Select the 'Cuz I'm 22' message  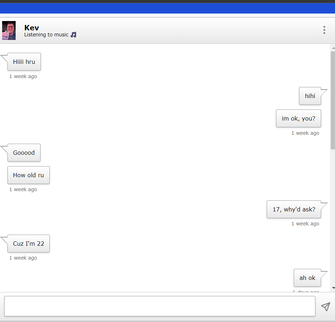[29, 244]
